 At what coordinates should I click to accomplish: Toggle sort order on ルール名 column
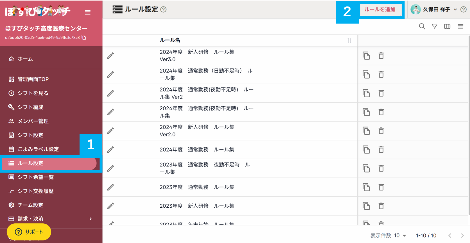click(x=349, y=40)
